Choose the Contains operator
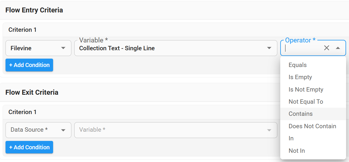 301,114
